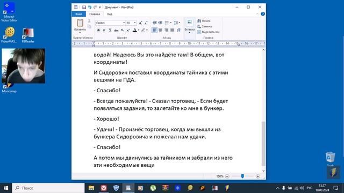Toggle underline Ч formatting

(x=110, y=30)
